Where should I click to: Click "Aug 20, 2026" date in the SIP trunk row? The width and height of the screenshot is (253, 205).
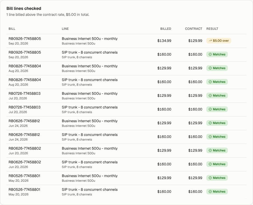click(x=18, y=85)
